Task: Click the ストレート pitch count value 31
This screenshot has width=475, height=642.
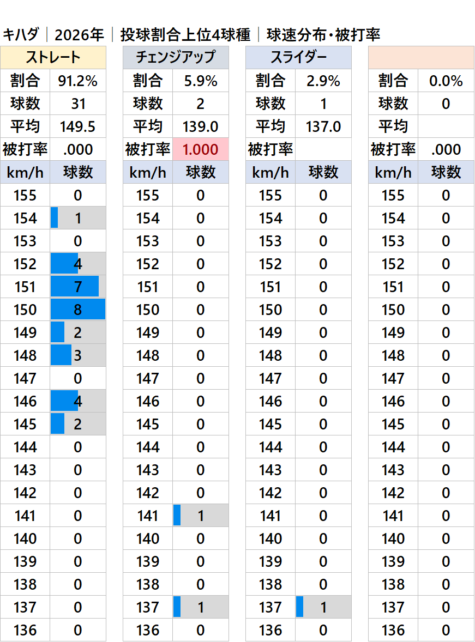Action: coord(77,104)
